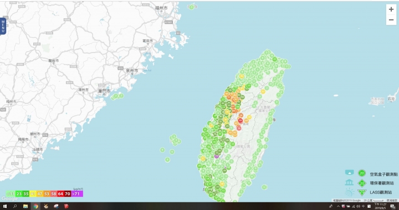This screenshot has height=210, width=399.
Task: Pick the <11 light green legend swatch
Action: (x=11, y=194)
